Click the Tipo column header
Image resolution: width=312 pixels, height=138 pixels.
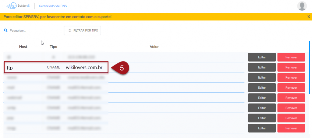point(53,47)
